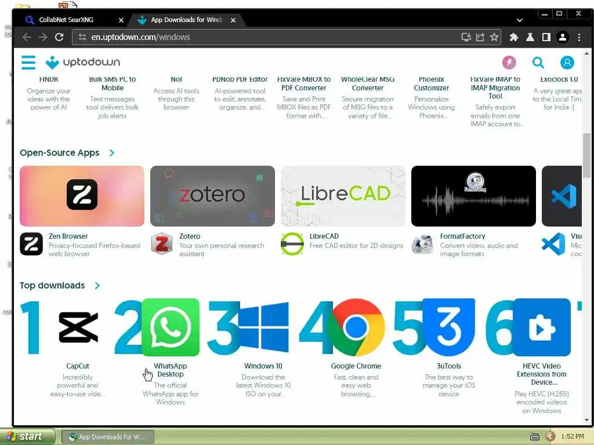Open the PDNob PDF Editor link
The height and width of the screenshot is (445, 594).
tap(240, 79)
